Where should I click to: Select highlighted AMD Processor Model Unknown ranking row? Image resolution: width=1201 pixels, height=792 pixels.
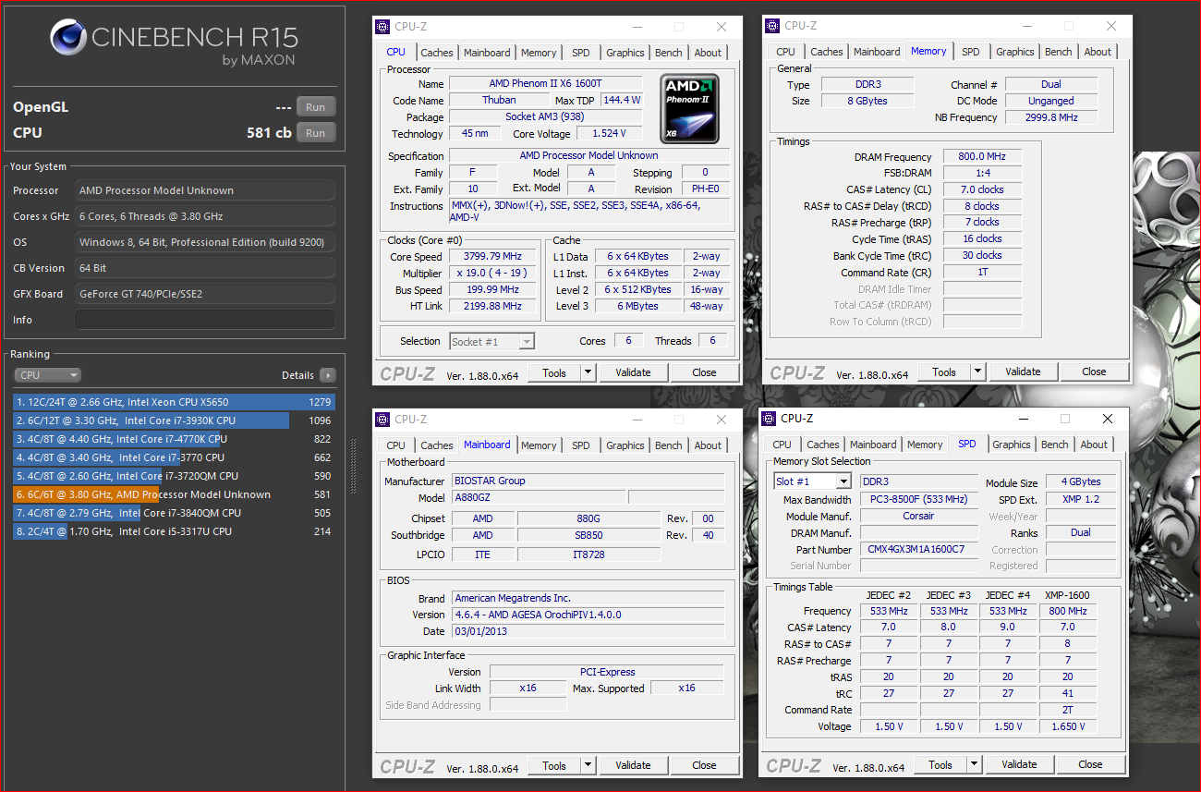[x=174, y=494]
